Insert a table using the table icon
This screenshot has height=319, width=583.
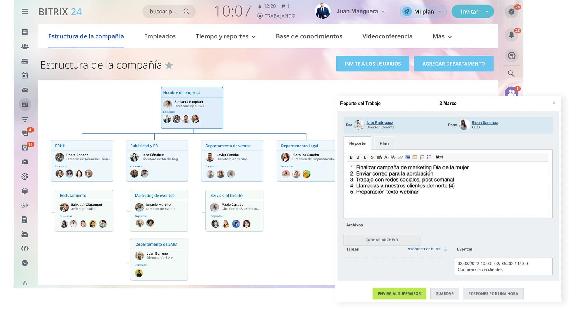click(415, 157)
